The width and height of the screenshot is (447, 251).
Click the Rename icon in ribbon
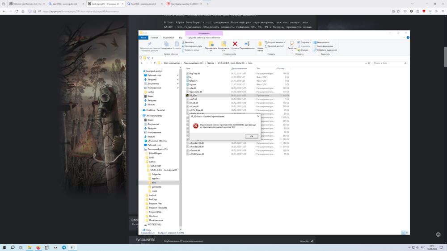pos(247,44)
